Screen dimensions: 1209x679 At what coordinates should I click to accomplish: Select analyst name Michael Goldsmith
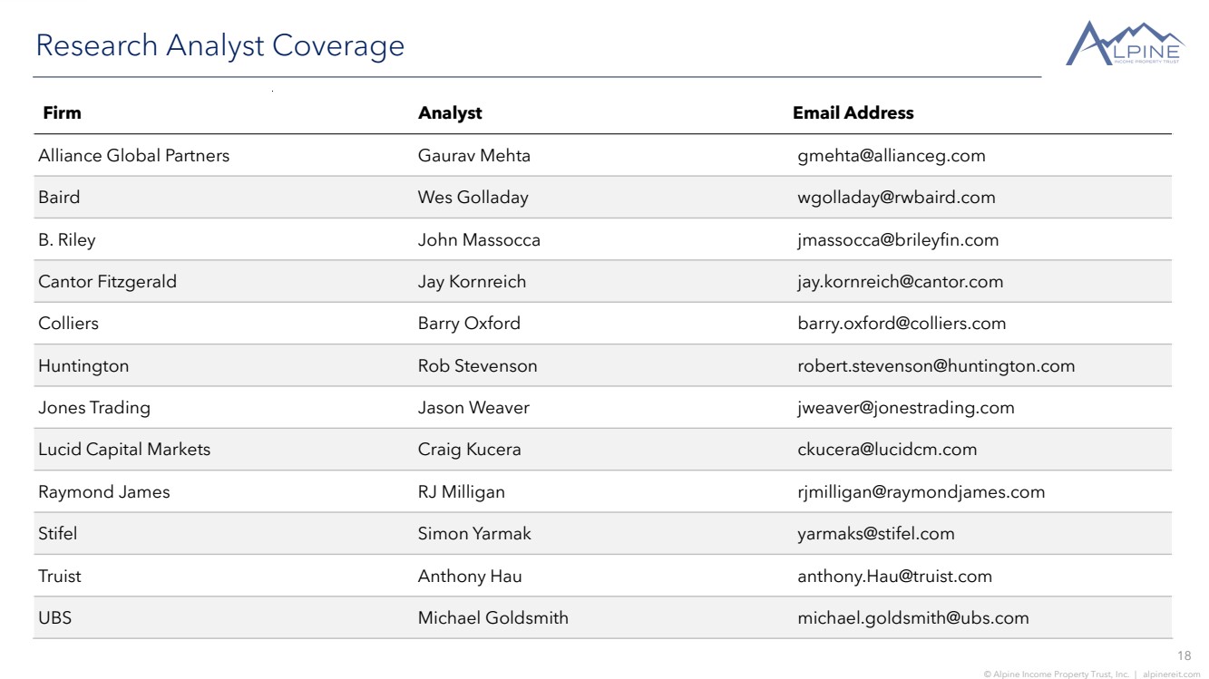point(492,618)
